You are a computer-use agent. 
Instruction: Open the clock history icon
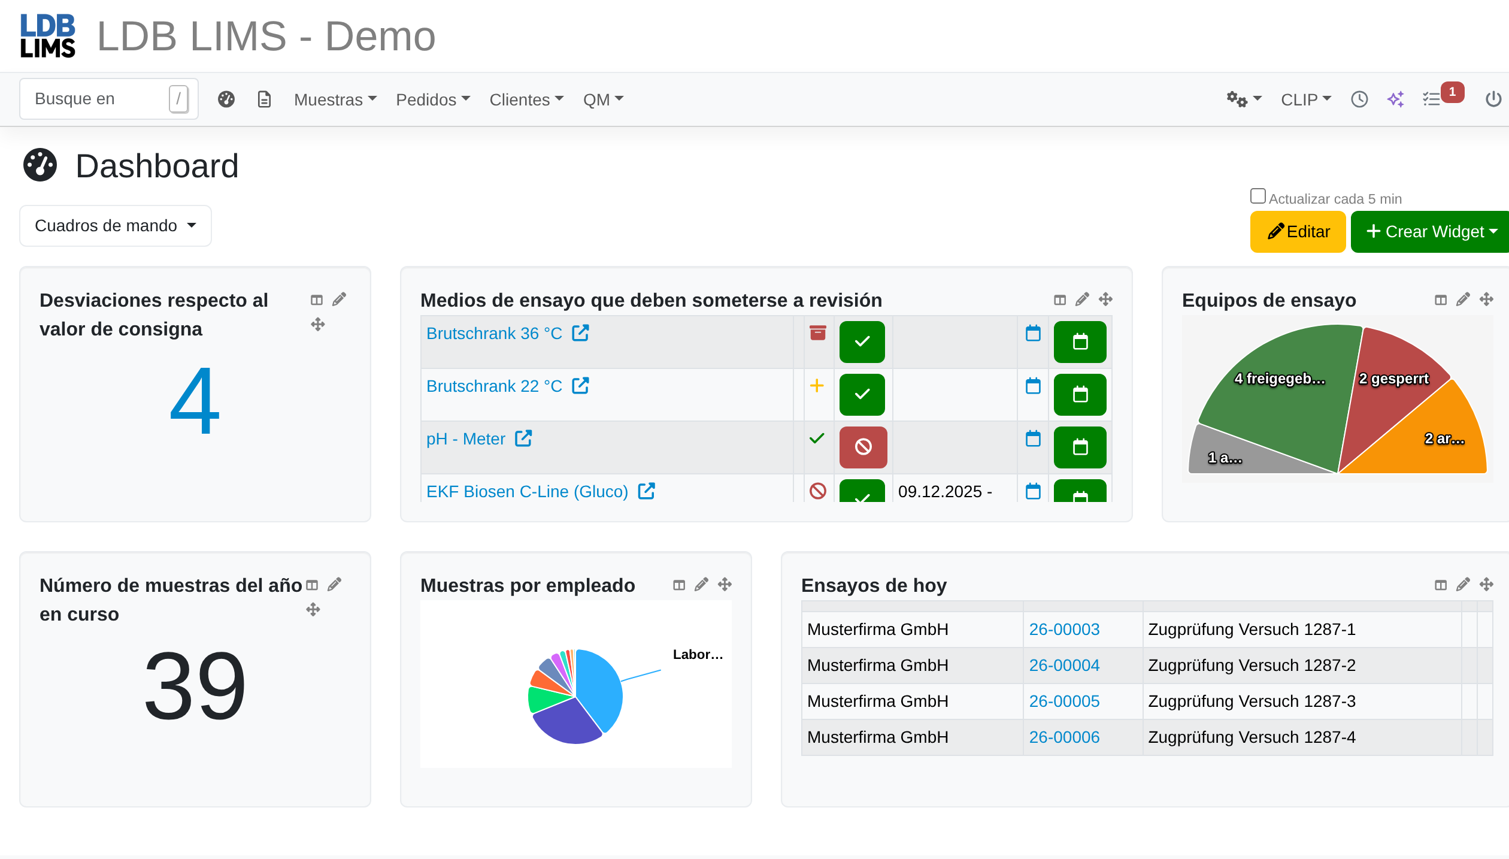[x=1359, y=99]
